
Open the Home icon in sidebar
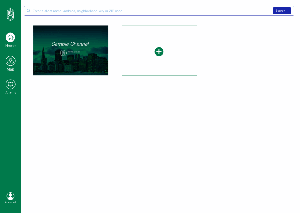[10, 37]
